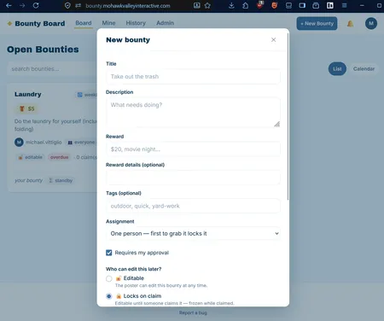Open the Board tab
384x321 pixels.
pyautogui.click(x=84, y=23)
